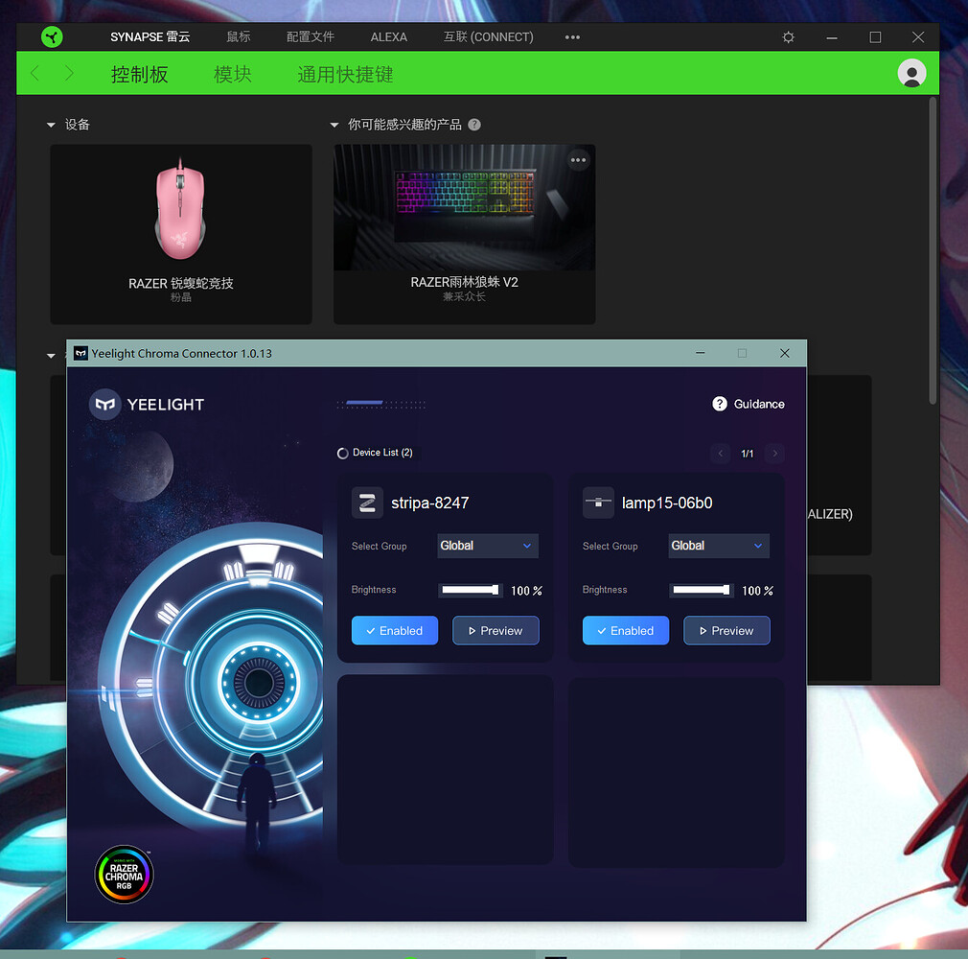This screenshot has height=959, width=968.
Task: Open the three-dot menu on keyboard card
Action: (x=579, y=160)
